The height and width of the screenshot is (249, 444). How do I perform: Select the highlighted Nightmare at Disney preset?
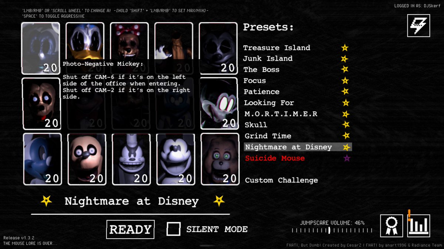(298, 147)
